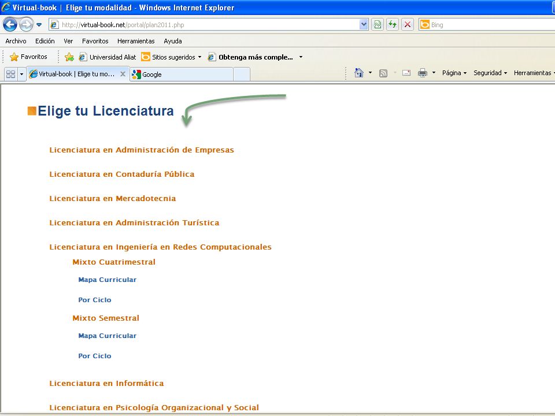Open Licenciatura en Mercadotecnia

coord(113,198)
